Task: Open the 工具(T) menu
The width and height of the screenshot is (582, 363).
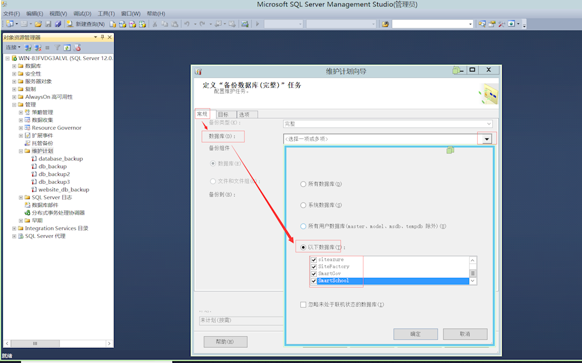Action: (x=106, y=13)
